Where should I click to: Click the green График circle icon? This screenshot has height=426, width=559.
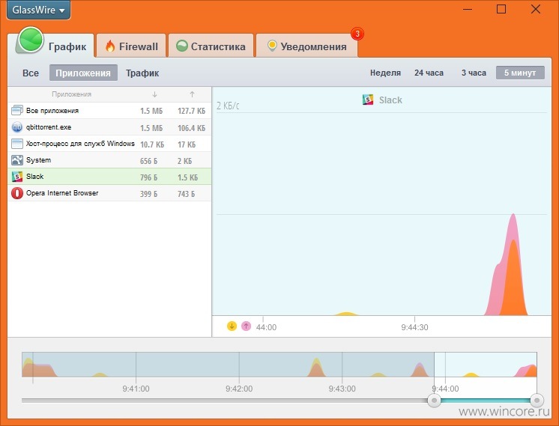(31, 40)
